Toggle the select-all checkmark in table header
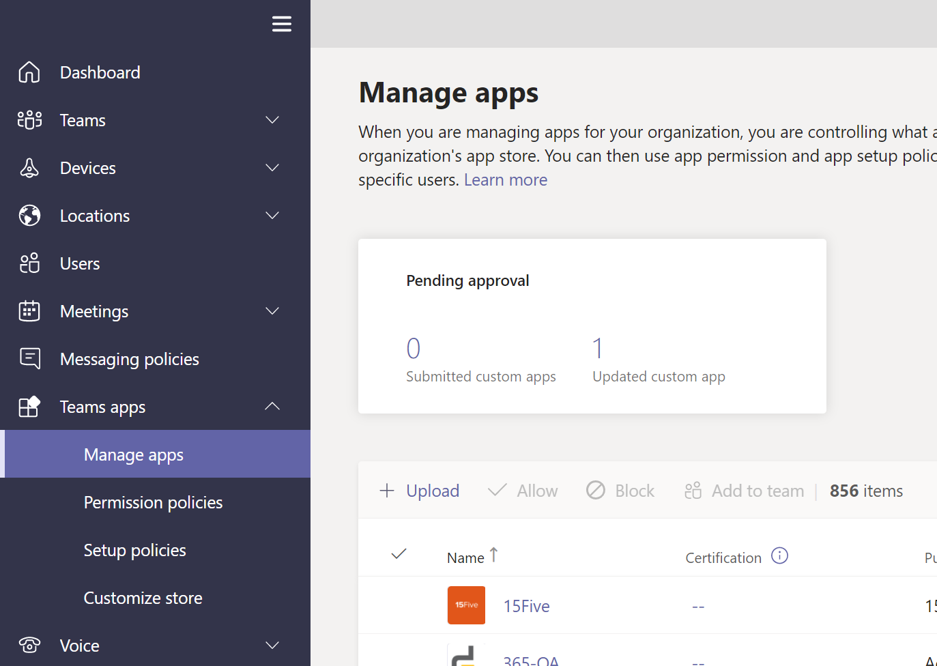This screenshot has width=937, height=666. point(399,554)
